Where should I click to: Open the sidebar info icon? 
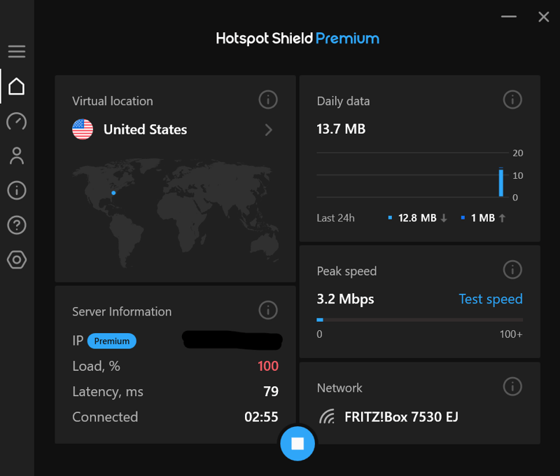click(x=17, y=190)
